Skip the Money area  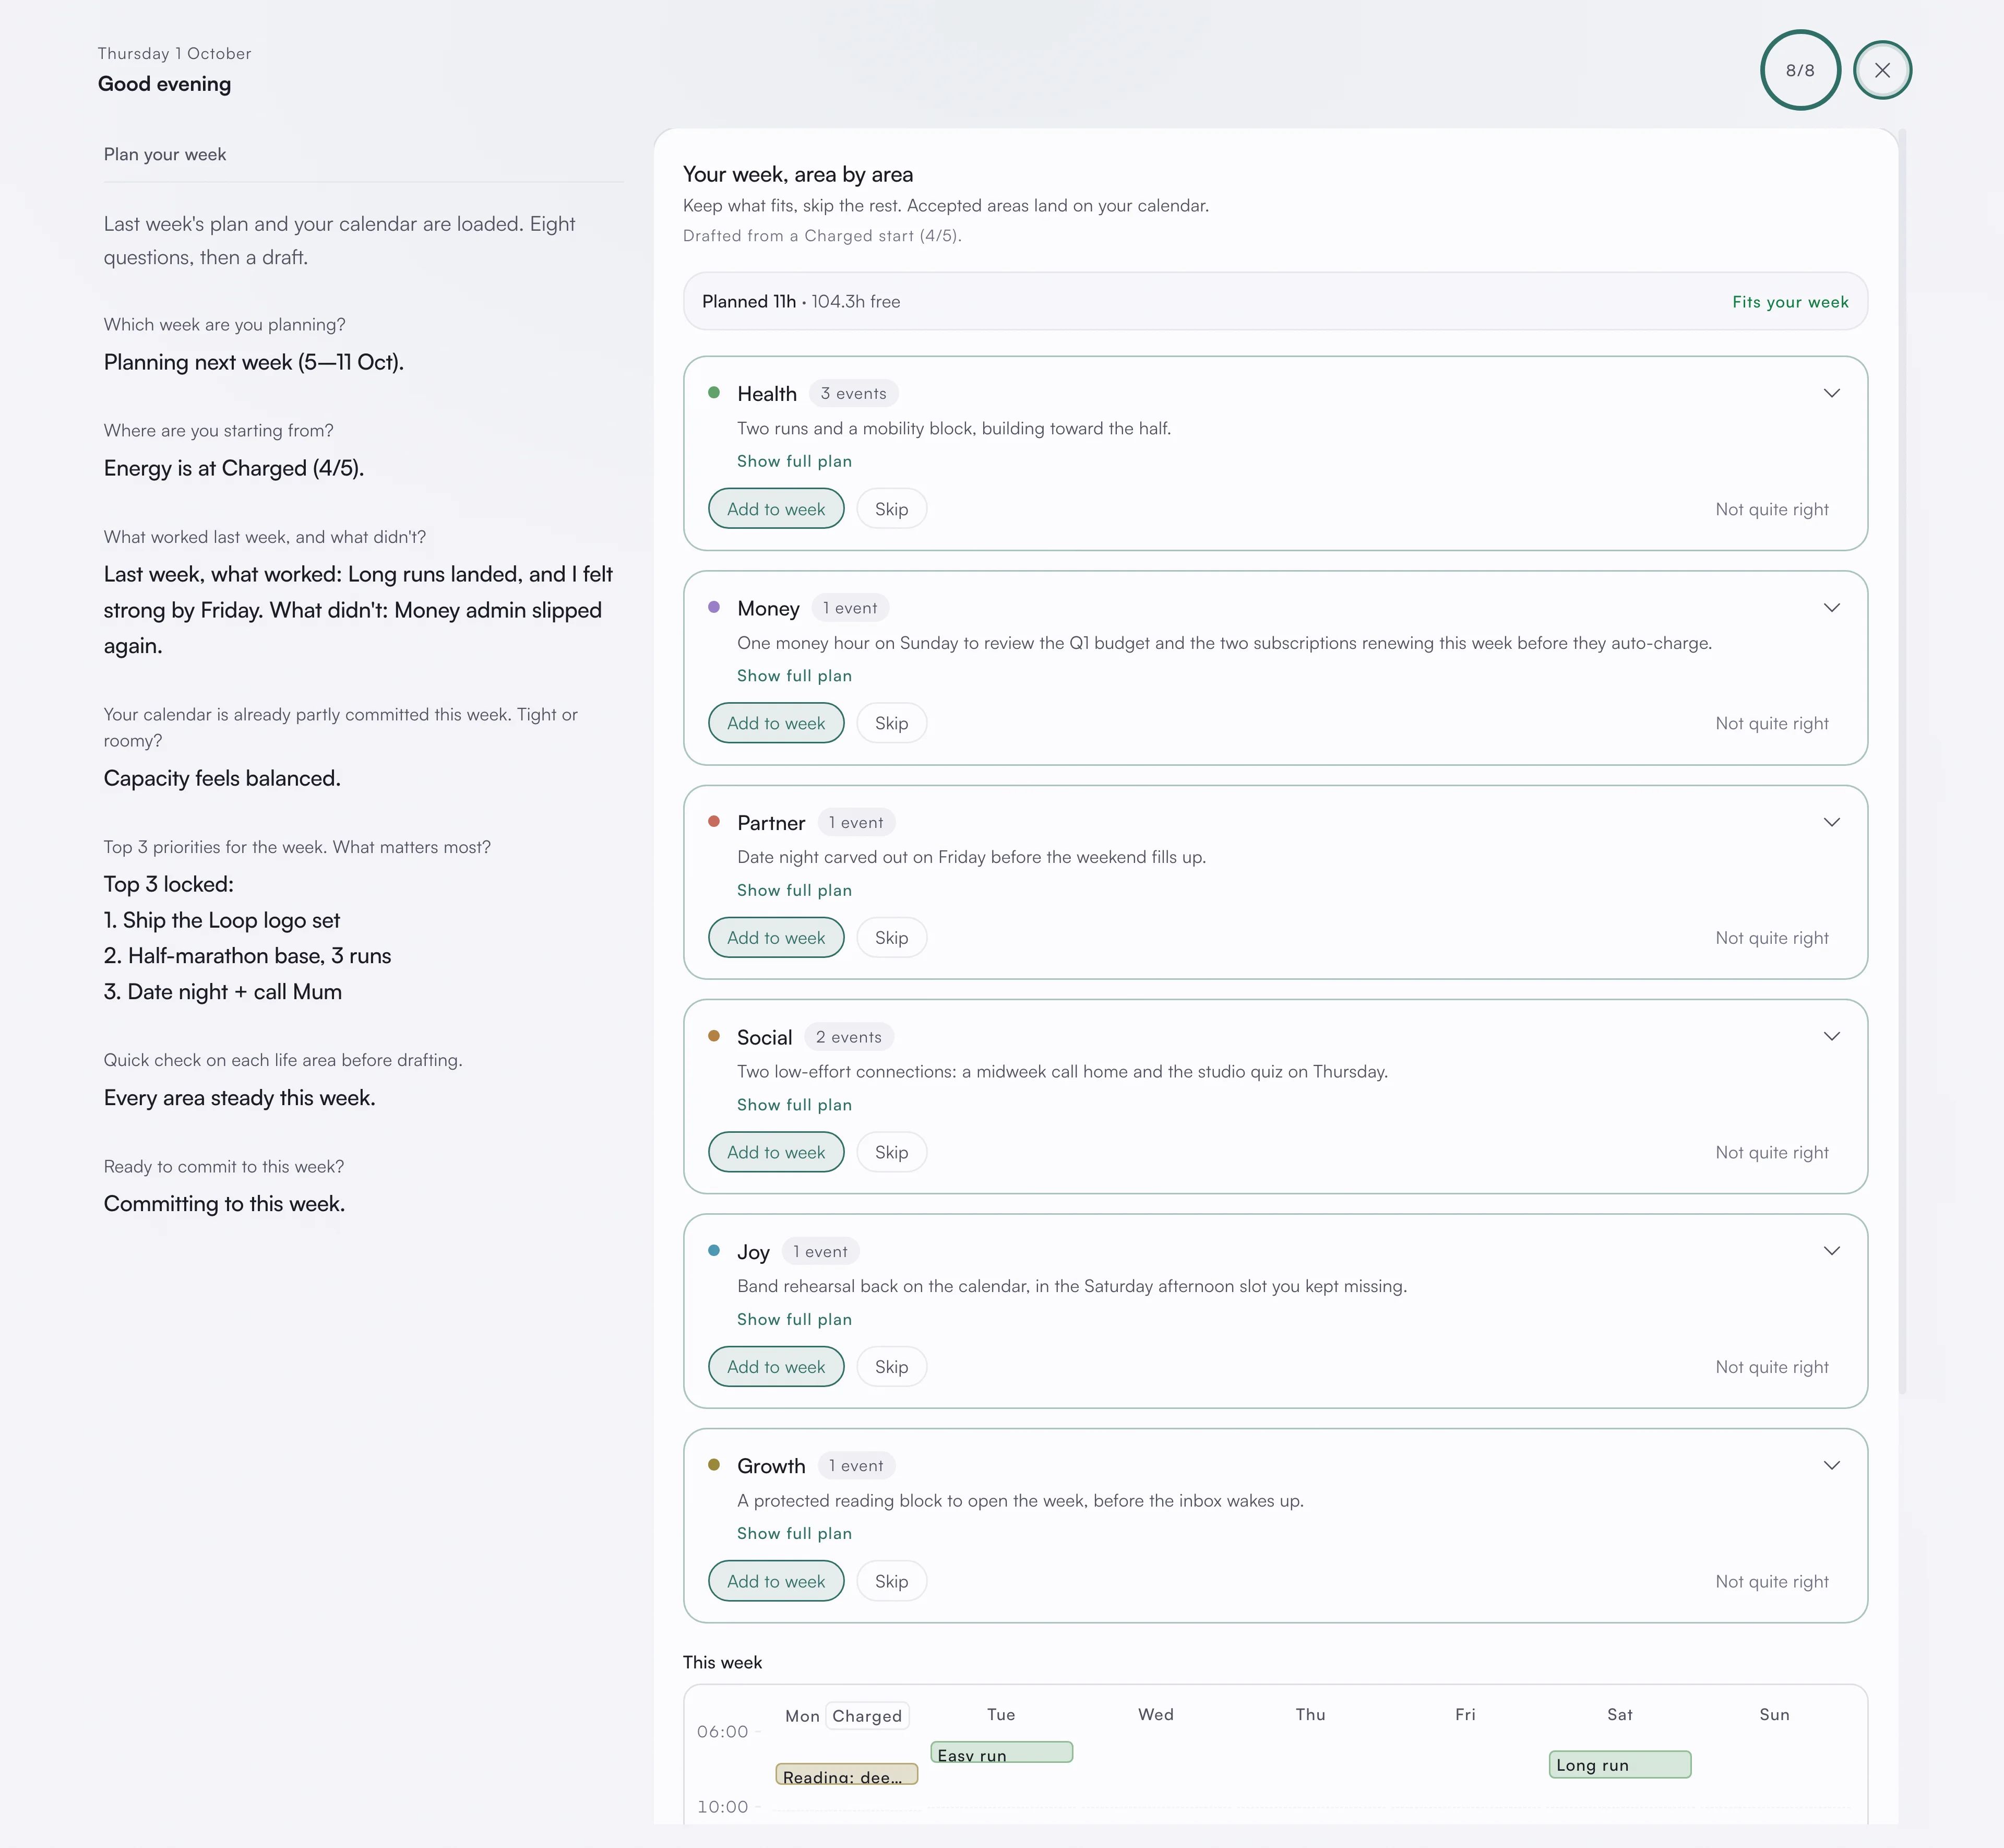(x=891, y=723)
